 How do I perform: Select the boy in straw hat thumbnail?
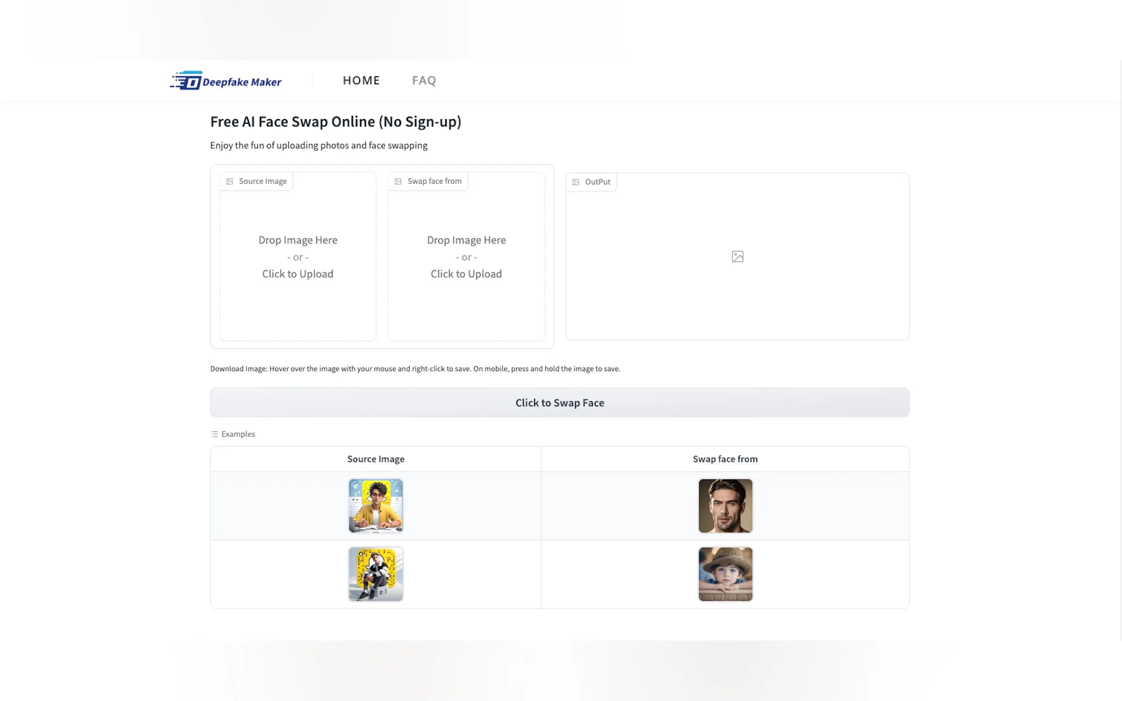click(725, 574)
